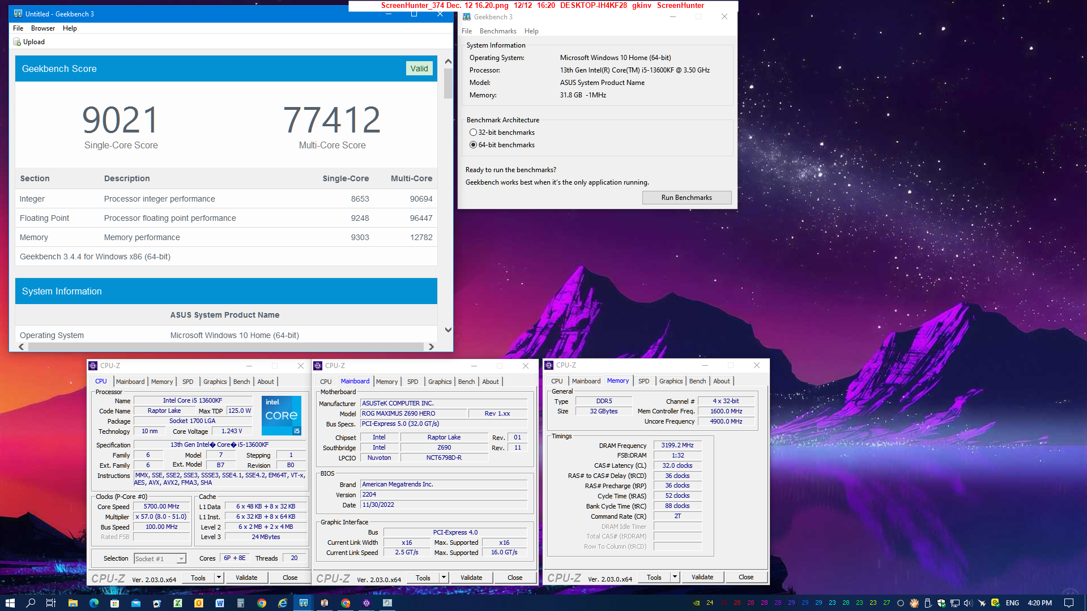The width and height of the screenshot is (1087, 611).
Task: Select 64-bit benchmarks radio button
Action: [473, 145]
